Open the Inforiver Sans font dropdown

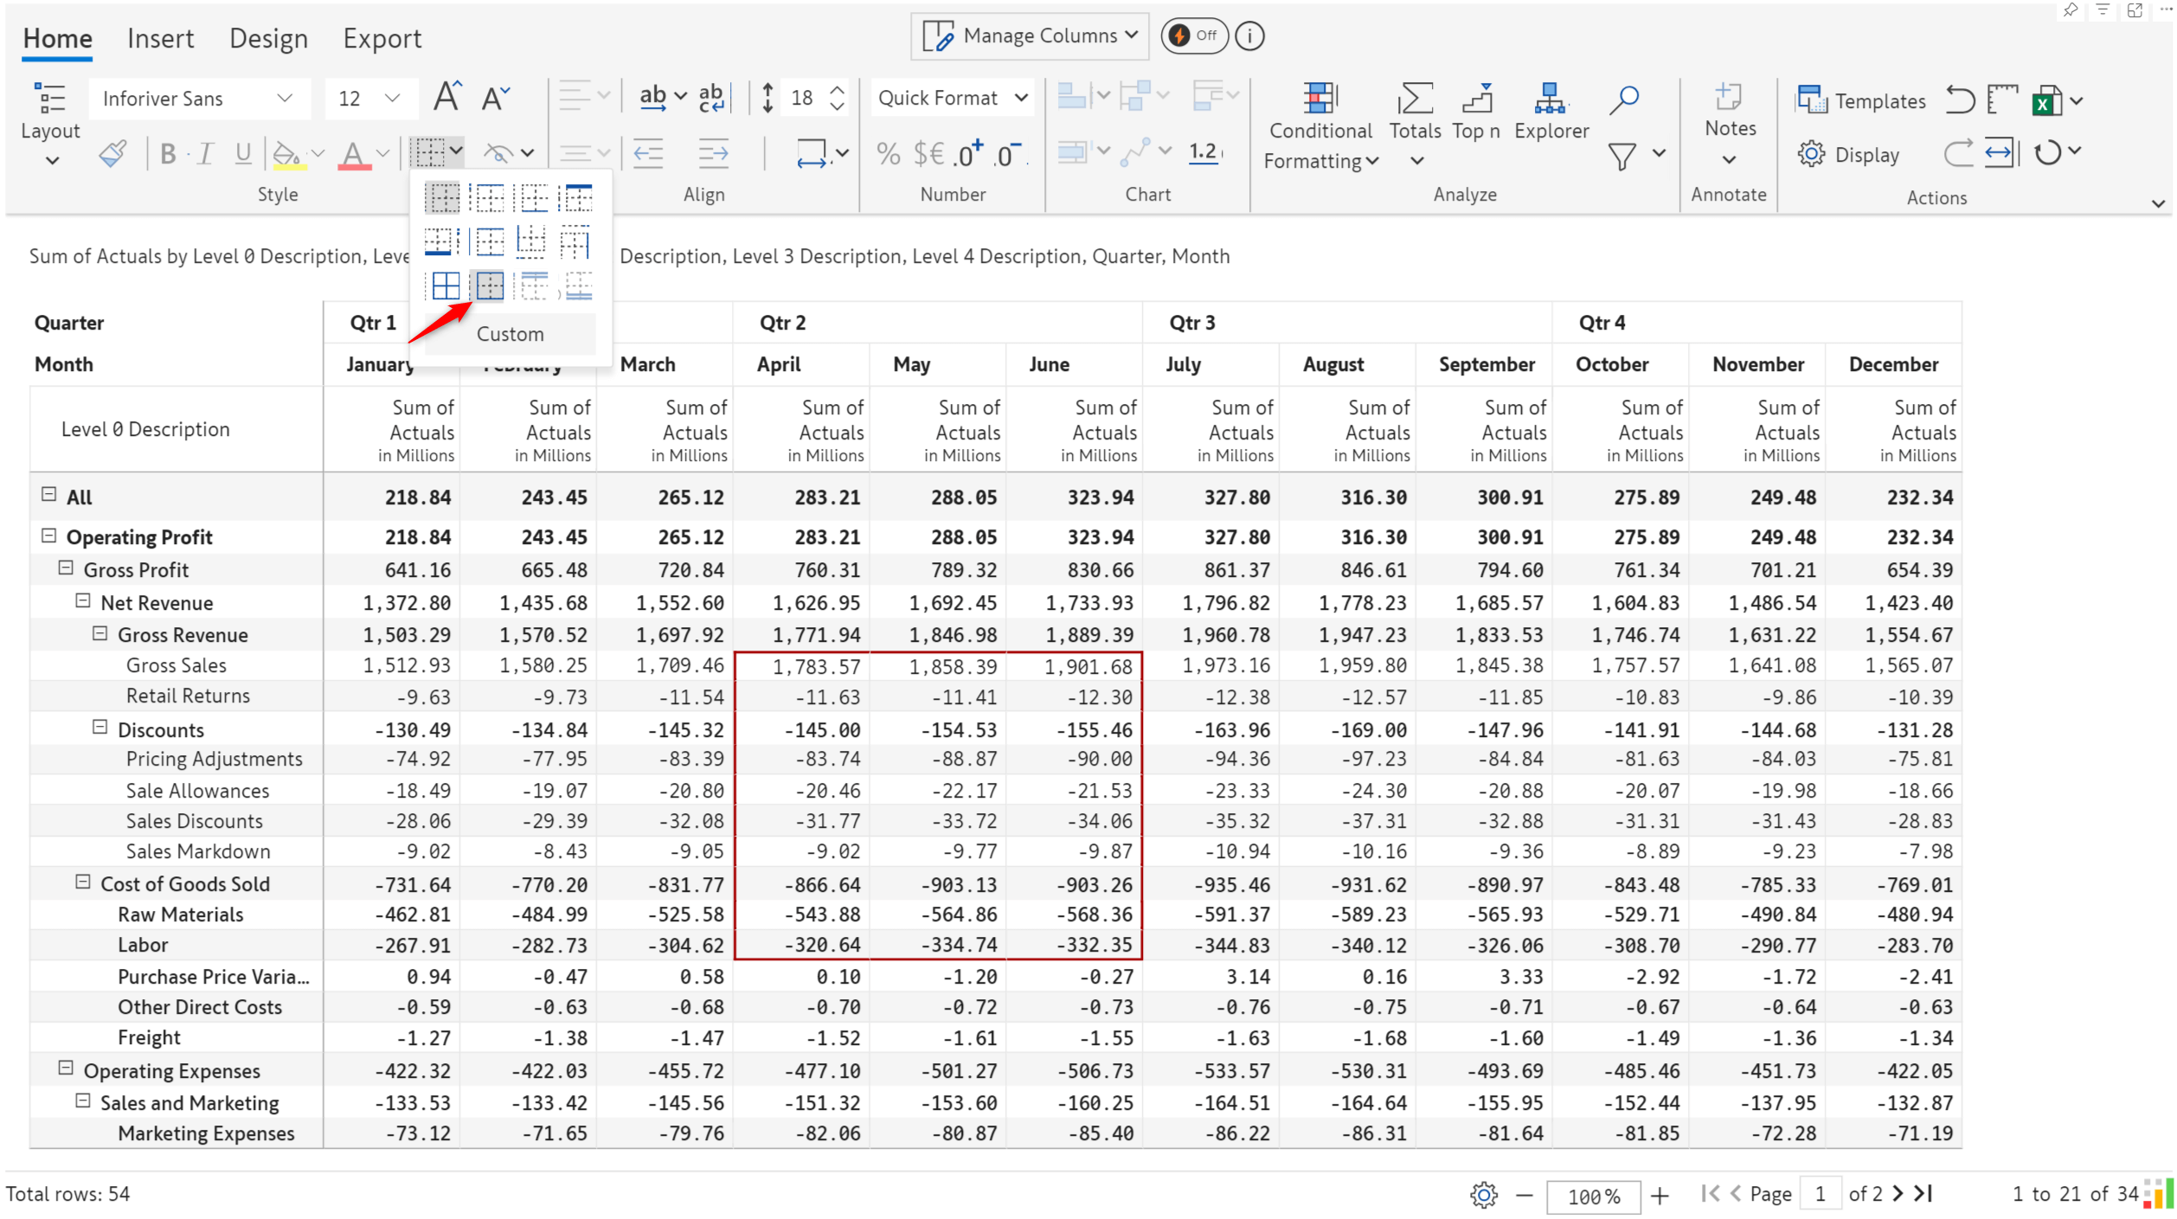tap(199, 99)
